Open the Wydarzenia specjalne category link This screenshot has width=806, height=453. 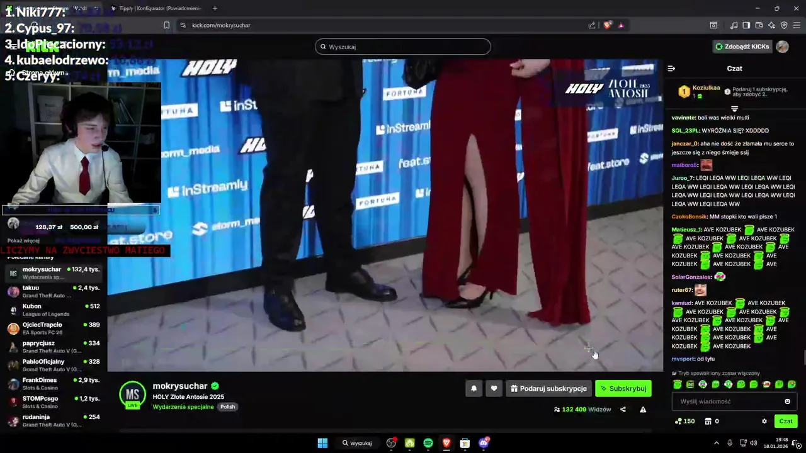tap(183, 407)
